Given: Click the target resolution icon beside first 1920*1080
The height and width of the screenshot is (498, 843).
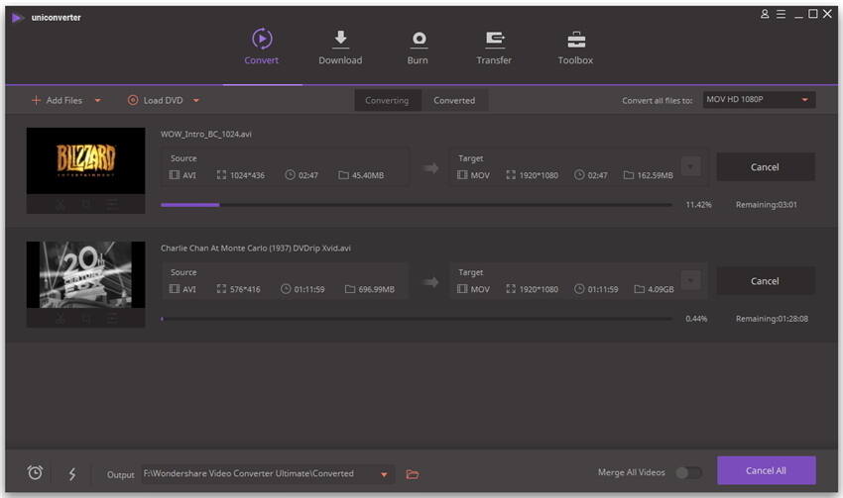Looking at the screenshot, I should tap(511, 175).
